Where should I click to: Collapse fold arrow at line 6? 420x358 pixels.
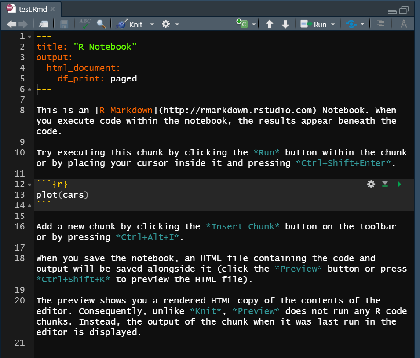[29, 89]
